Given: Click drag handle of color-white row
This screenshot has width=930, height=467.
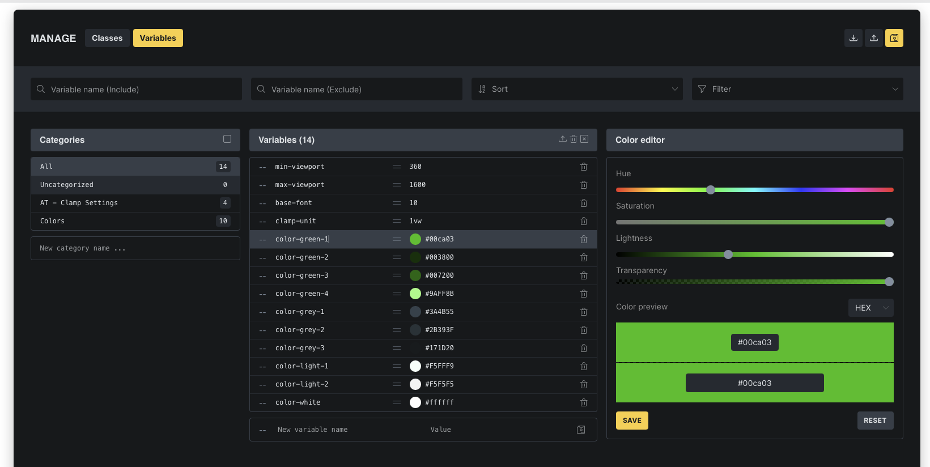Looking at the screenshot, I should point(397,402).
